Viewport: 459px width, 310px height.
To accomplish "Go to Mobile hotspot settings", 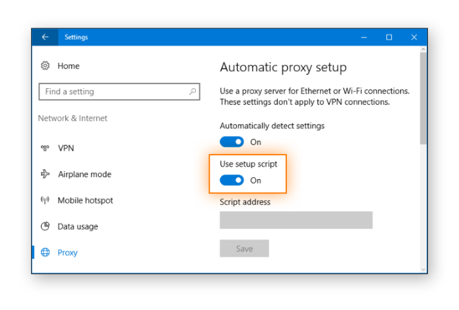I will 85,200.
